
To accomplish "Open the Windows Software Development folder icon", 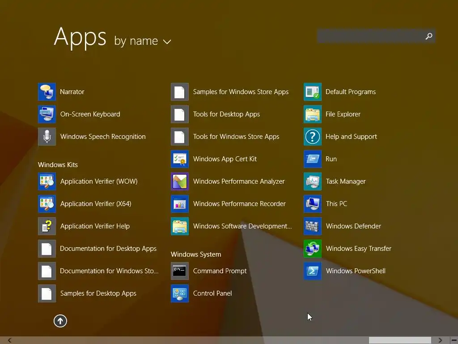I will point(180,226).
